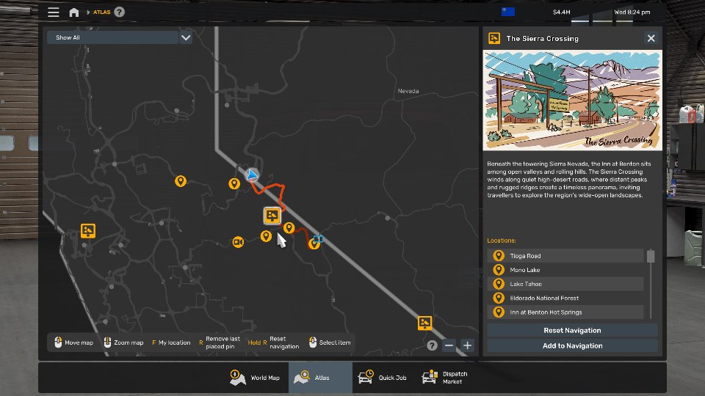
Task: Click Remove last placed pin hint
Action: point(220,342)
